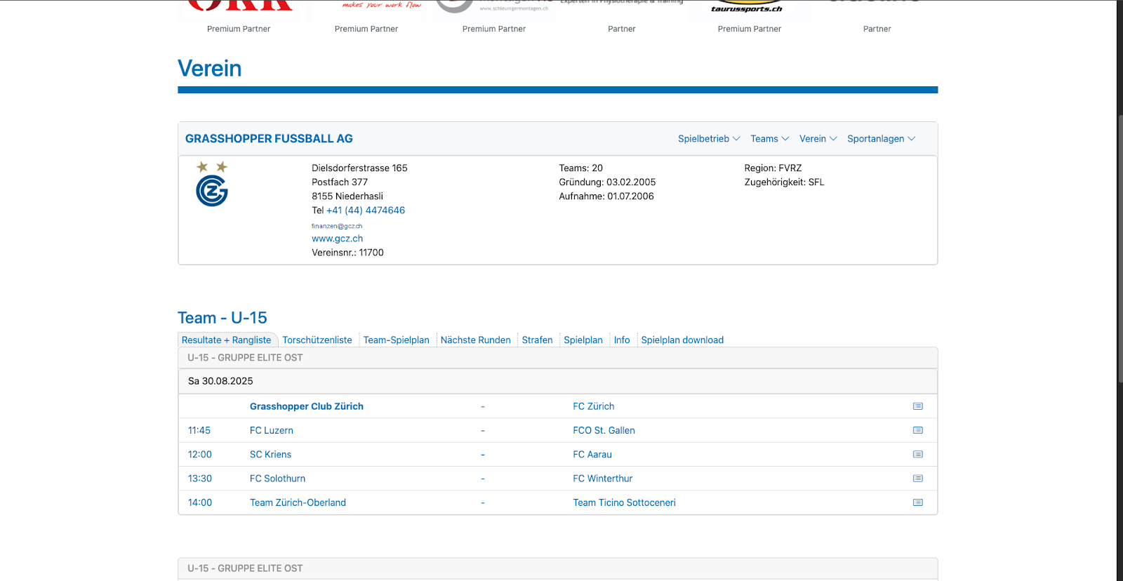Open the Strafen tab
Screen dimensions: 1123x581
(x=538, y=340)
